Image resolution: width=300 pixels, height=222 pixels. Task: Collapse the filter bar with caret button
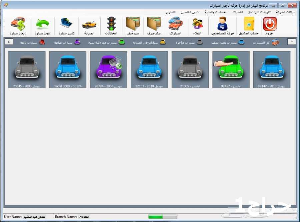(291, 42)
